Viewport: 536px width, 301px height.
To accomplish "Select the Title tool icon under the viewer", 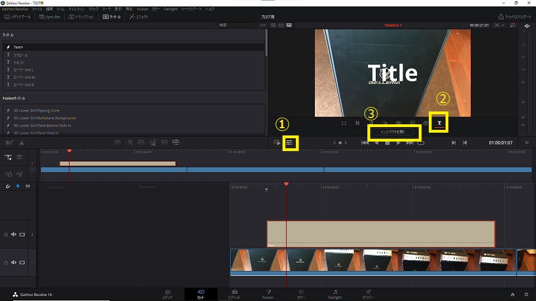I will (x=439, y=123).
